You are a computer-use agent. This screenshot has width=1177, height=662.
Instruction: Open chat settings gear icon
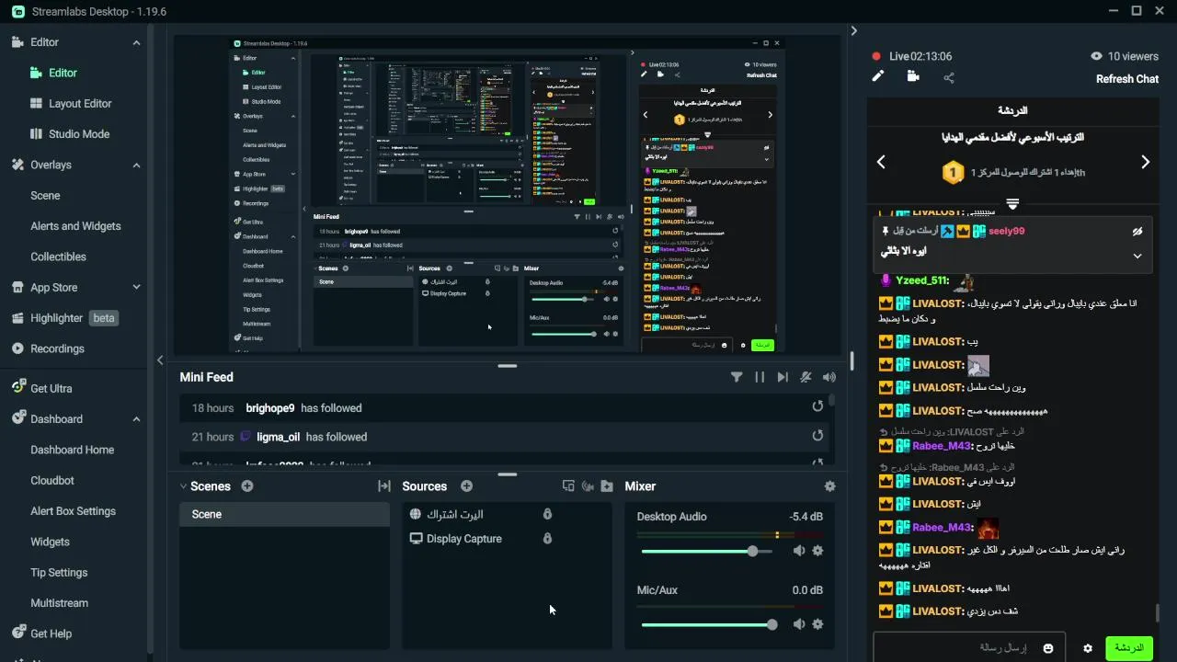pyautogui.click(x=1088, y=648)
